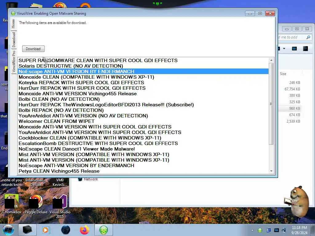Select HurrDurr REPACK WITH SUPER COOL GDI EFFECTS

(143, 88)
